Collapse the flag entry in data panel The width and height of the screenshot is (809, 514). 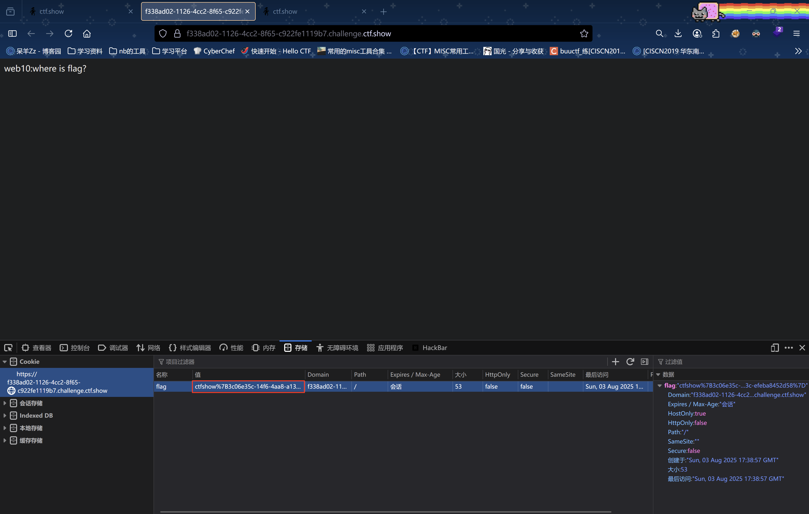659,386
